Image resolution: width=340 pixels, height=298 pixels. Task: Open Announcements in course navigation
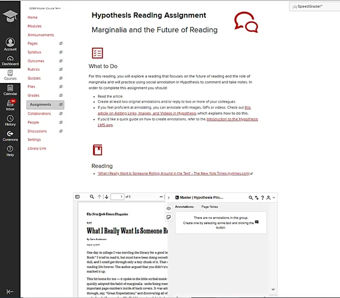pos(41,35)
